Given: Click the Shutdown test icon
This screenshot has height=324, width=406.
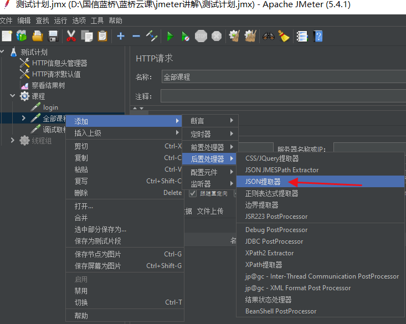Looking at the screenshot, I should [217, 36].
